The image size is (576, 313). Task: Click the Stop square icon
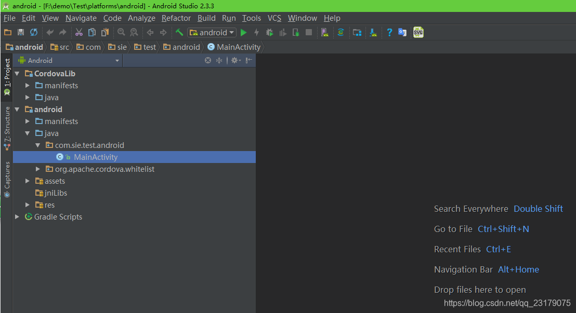point(309,33)
